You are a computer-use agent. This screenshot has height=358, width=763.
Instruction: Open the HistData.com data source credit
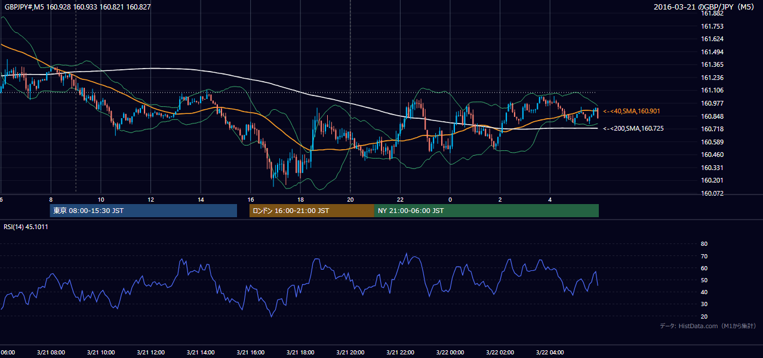708,326
